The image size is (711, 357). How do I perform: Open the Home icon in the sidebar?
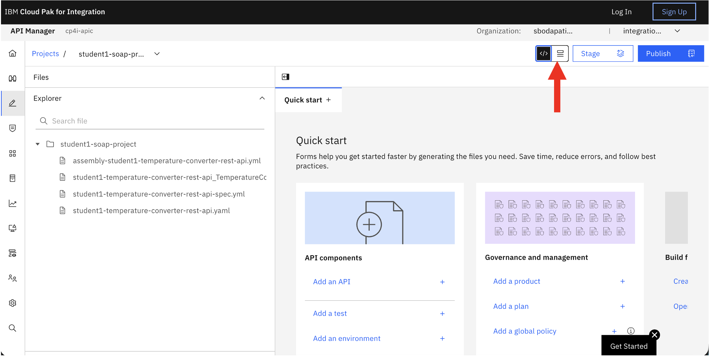pos(13,53)
